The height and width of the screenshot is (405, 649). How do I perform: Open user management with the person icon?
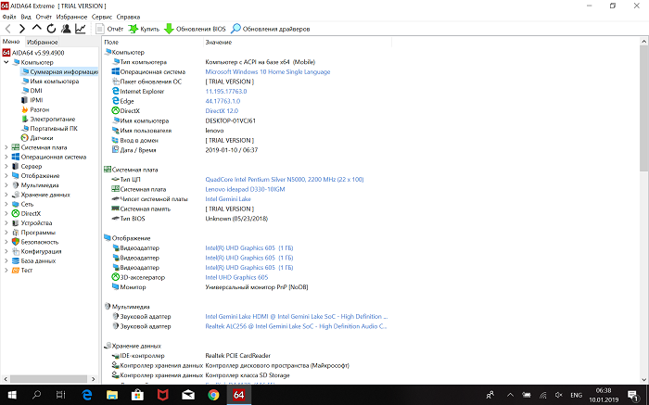click(66, 29)
